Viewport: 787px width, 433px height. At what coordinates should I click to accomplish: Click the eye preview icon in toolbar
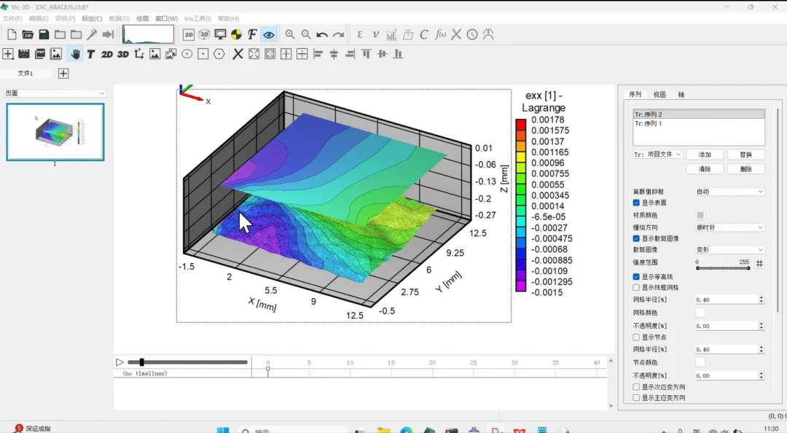pyautogui.click(x=269, y=34)
